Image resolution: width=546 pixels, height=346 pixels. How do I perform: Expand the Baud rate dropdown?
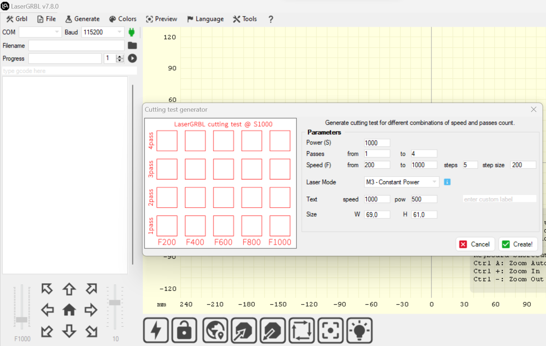click(119, 32)
